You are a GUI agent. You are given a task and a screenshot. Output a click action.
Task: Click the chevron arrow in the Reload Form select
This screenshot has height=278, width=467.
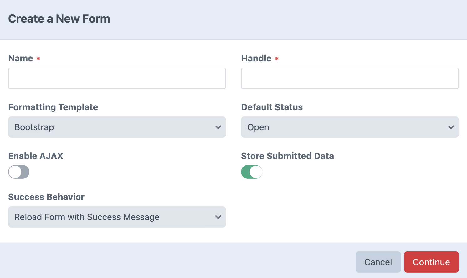[x=218, y=217]
